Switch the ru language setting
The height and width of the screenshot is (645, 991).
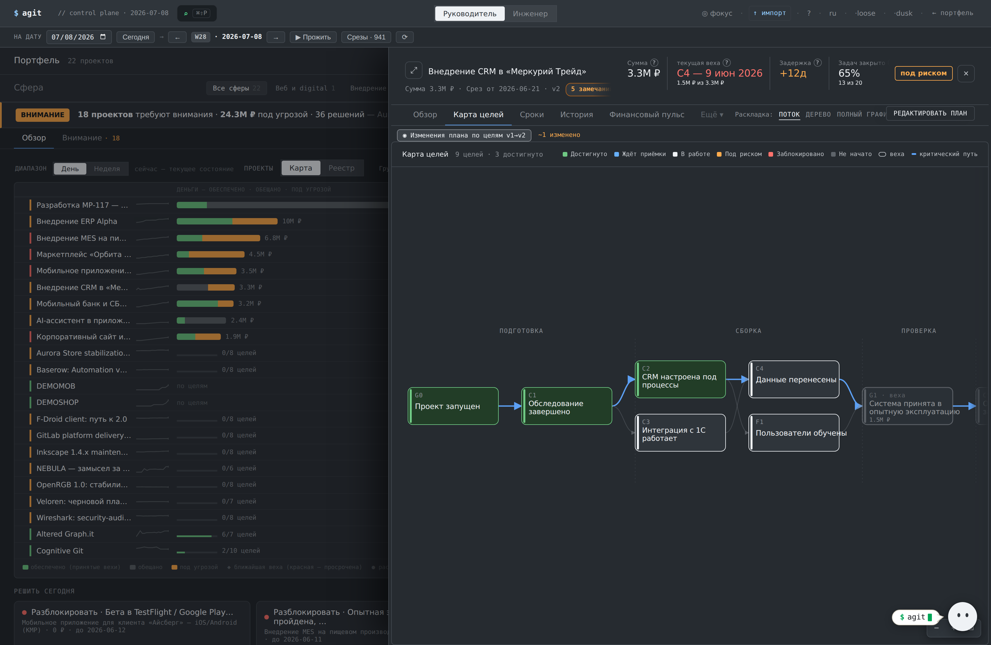point(832,13)
